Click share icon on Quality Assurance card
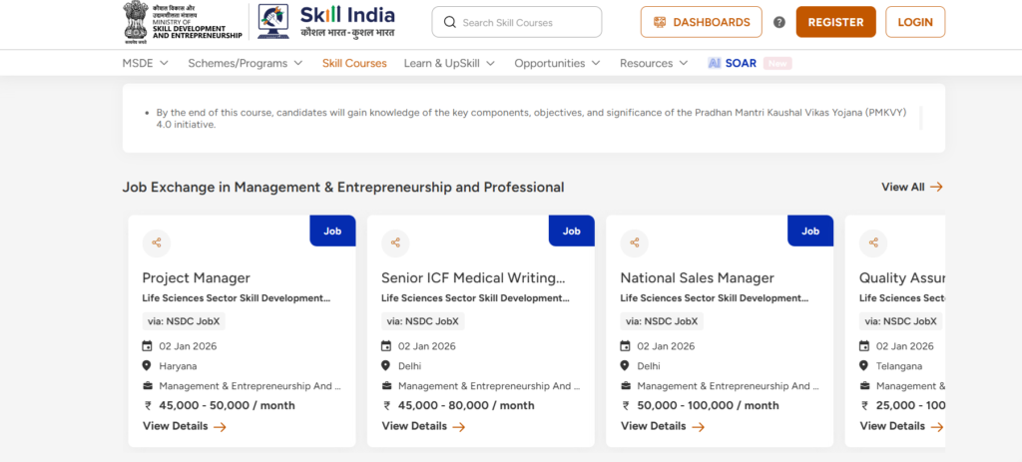 pyautogui.click(x=873, y=242)
